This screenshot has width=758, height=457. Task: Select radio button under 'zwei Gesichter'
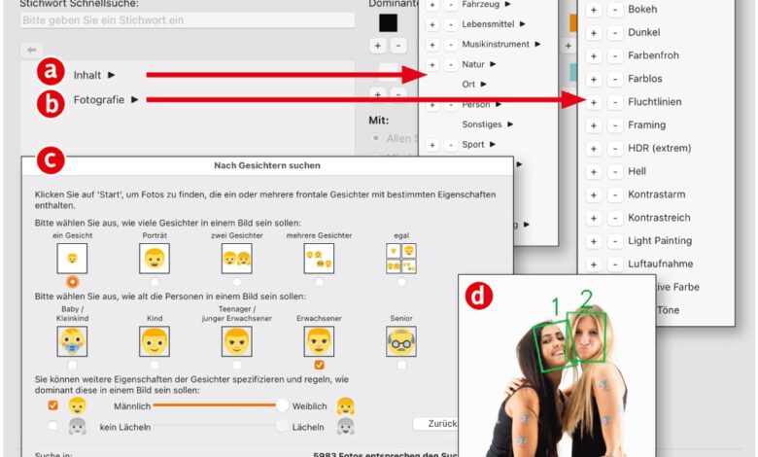(x=236, y=281)
